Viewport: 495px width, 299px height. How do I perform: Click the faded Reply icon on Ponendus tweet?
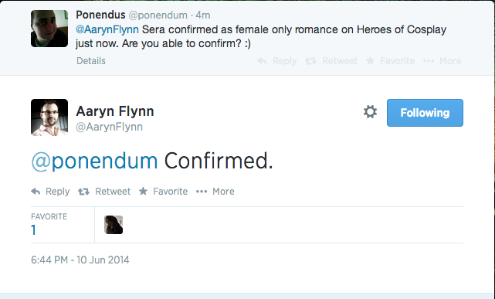point(262,60)
